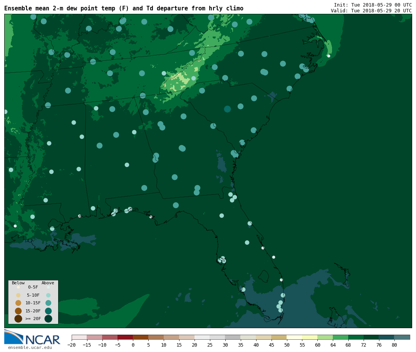
Task: Click the Below 15-20F brown legend circle
Action: [x=18, y=311]
